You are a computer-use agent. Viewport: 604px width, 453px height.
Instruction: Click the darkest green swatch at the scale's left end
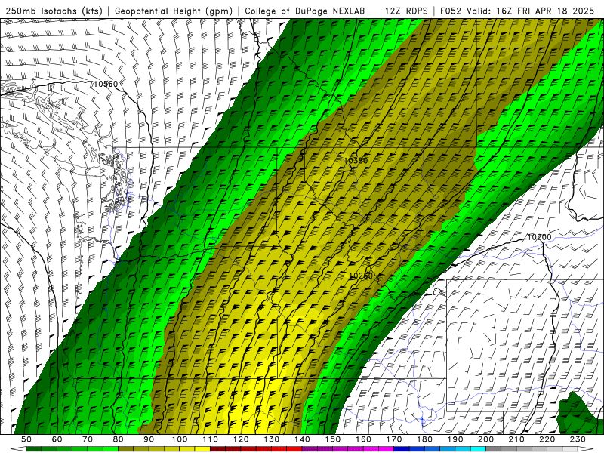(33, 448)
